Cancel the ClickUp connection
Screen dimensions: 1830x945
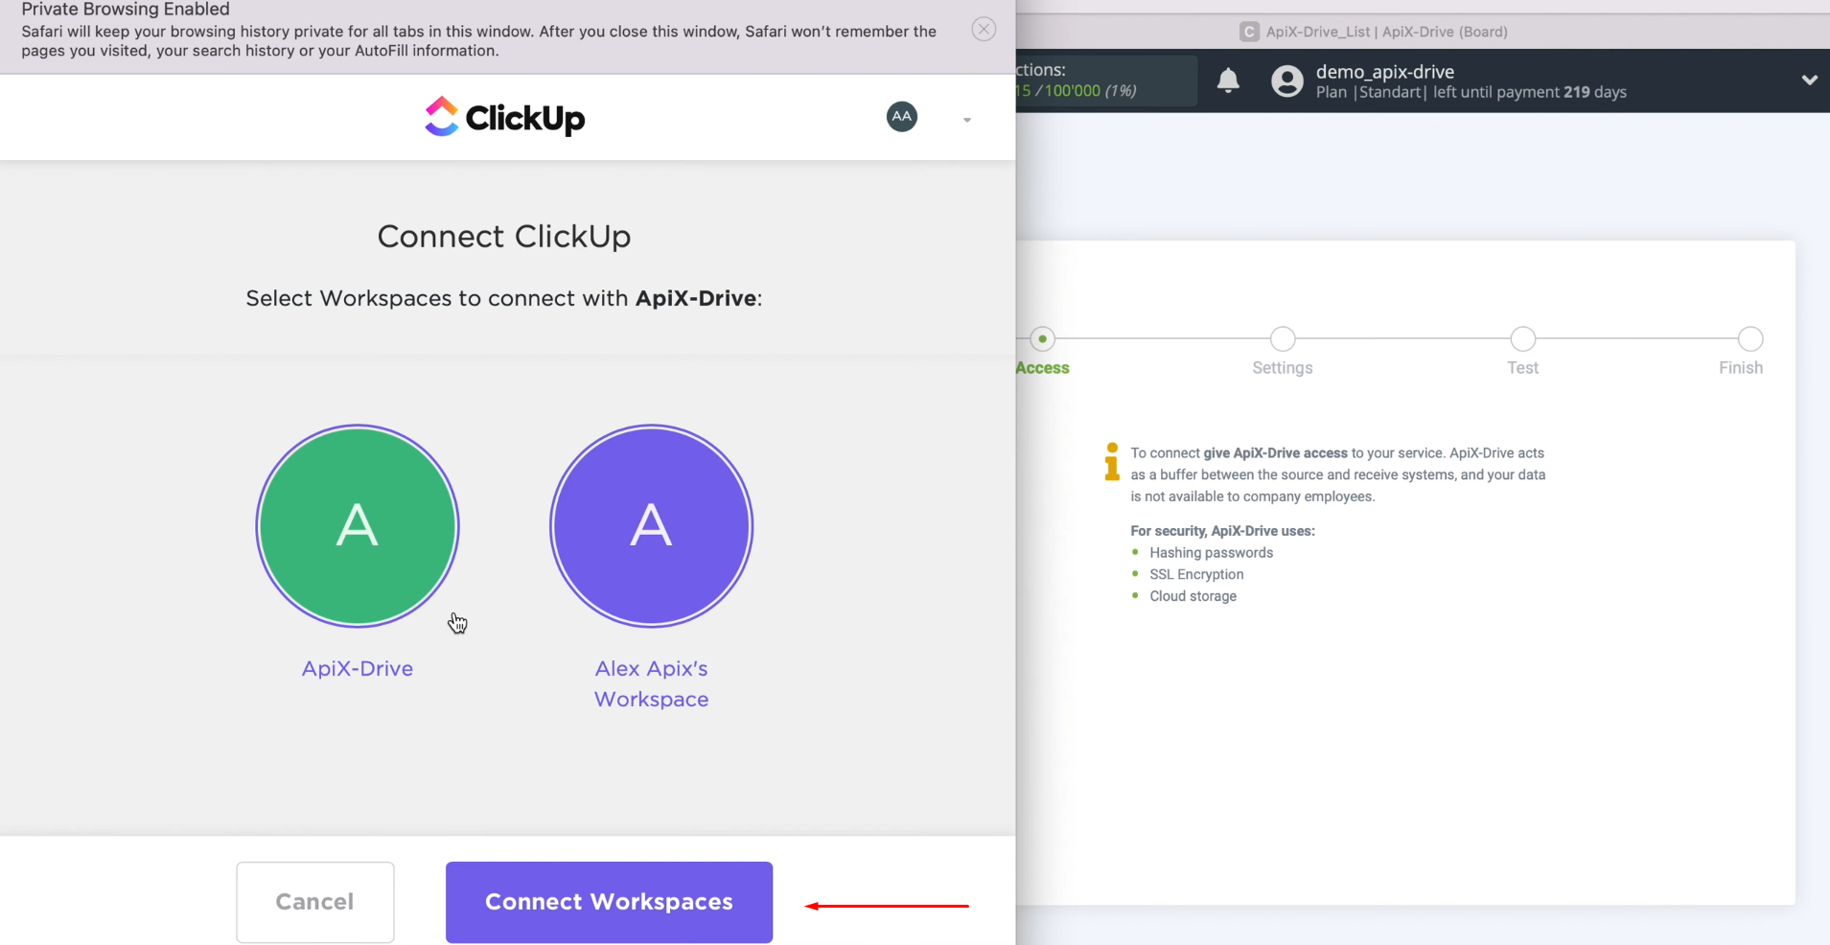click(314, 901)
